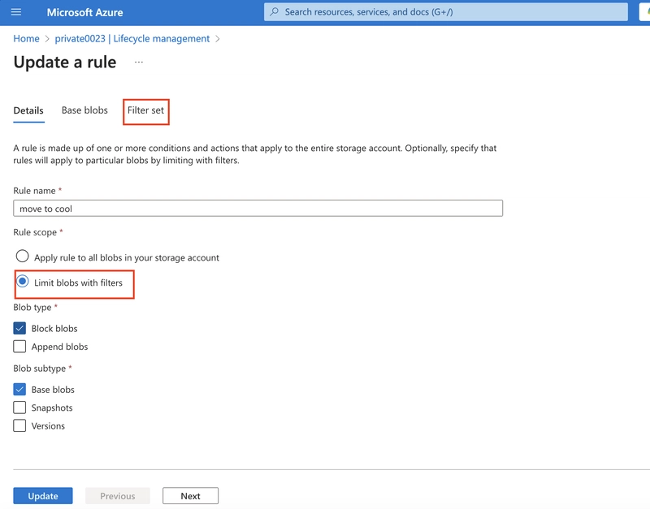The height and width of the screenshot is (509, 650).
Task: Select Limit blobs with filters option
Action: pos(23,282)
